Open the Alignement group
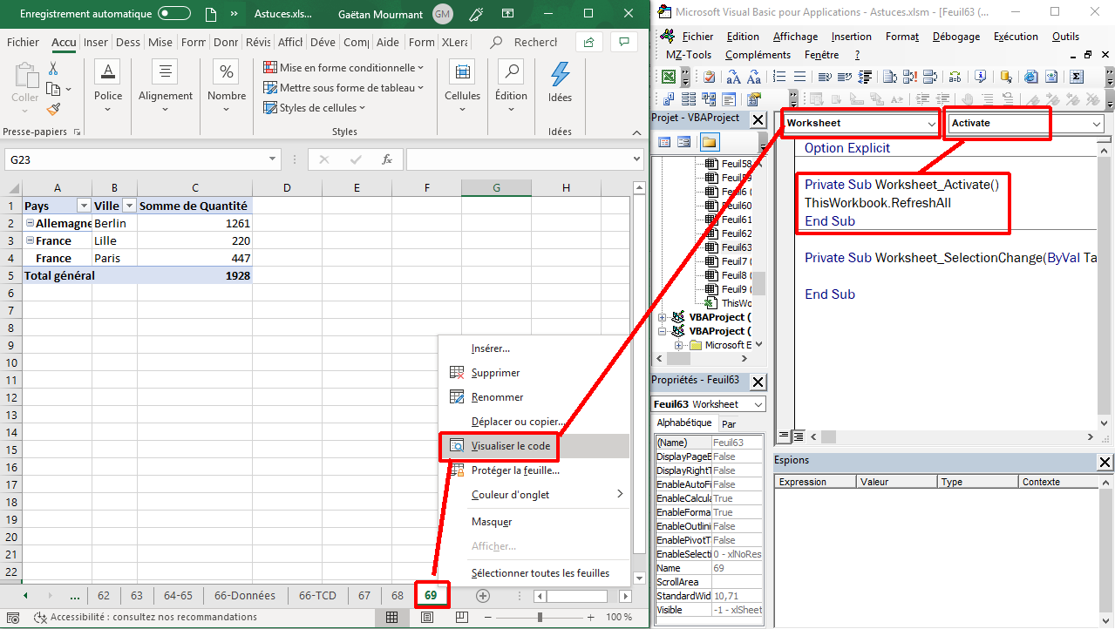Screen dimensions: 1115x629 pos(165,87)
